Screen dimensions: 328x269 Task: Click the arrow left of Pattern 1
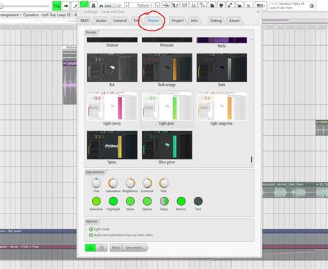pyautogui.click(x=127, y=6)
